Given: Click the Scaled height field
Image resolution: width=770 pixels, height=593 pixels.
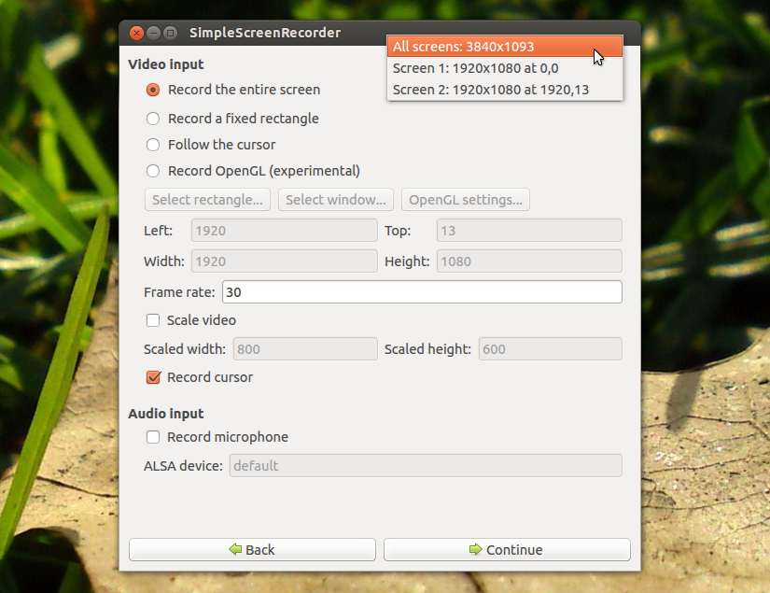Looking at the screenshot, I should point(551,349).
